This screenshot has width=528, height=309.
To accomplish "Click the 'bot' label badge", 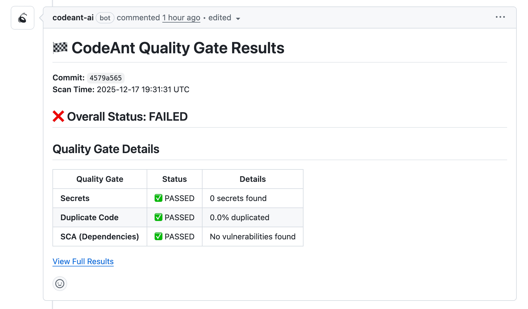I will 105,18.
